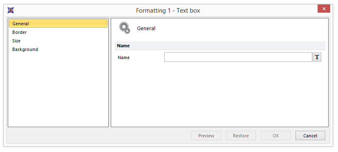Click the T text formatting icon
This screenshot has width=338, height=152.
[317, 57]
